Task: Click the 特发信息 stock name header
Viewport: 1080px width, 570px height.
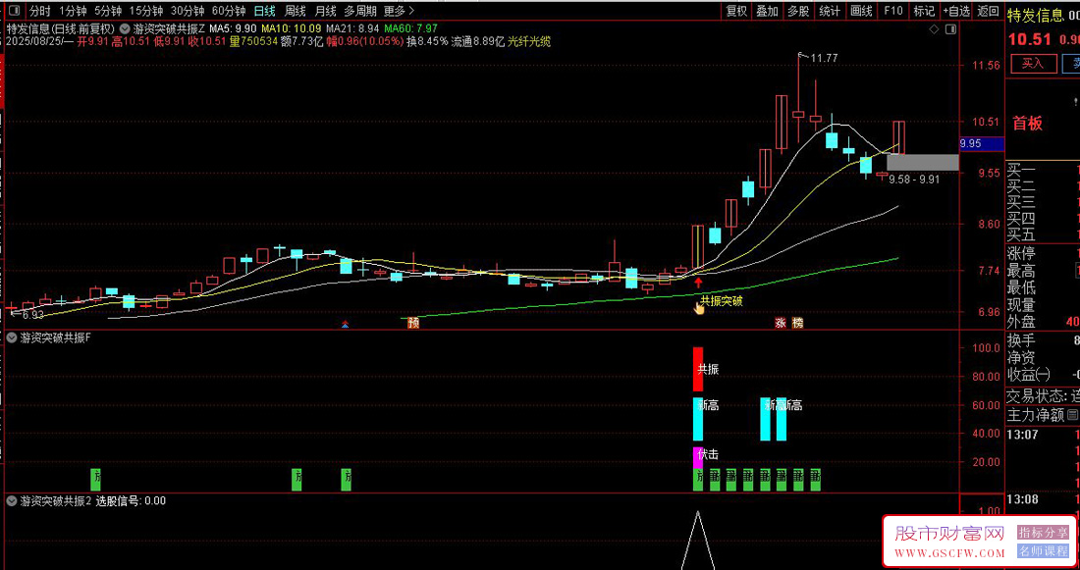Action: point(1037,14)
